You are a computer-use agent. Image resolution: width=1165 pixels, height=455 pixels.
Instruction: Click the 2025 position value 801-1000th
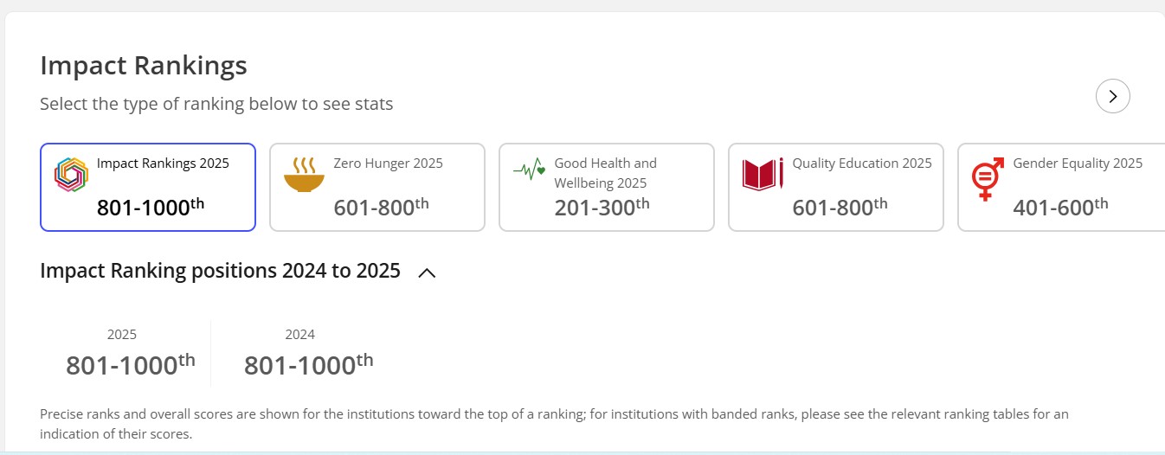(131, 365)
